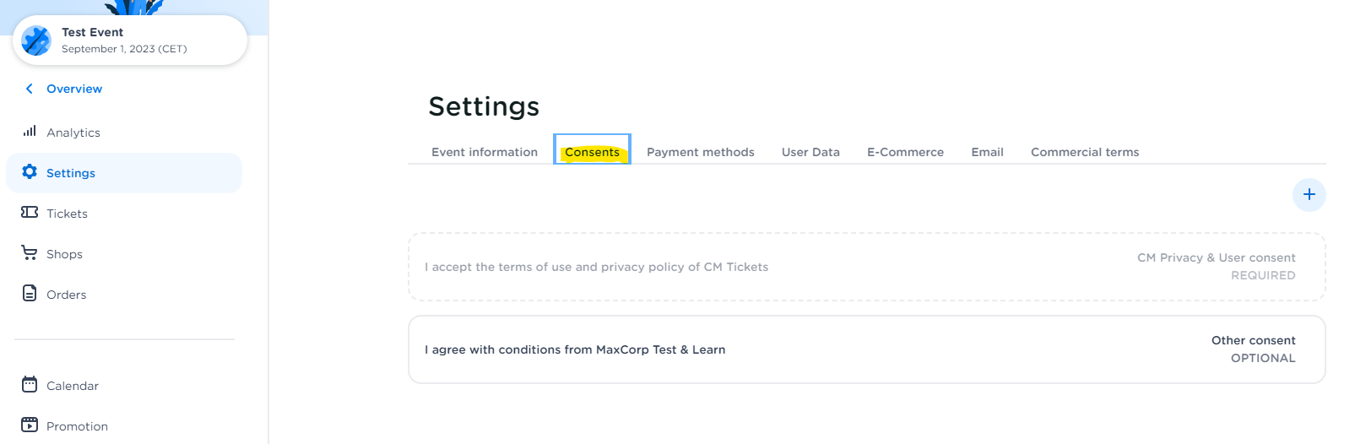Click the Calendar icon in sidebar
The height and width of the screenshot is (444, 1366).
(30, 385)
